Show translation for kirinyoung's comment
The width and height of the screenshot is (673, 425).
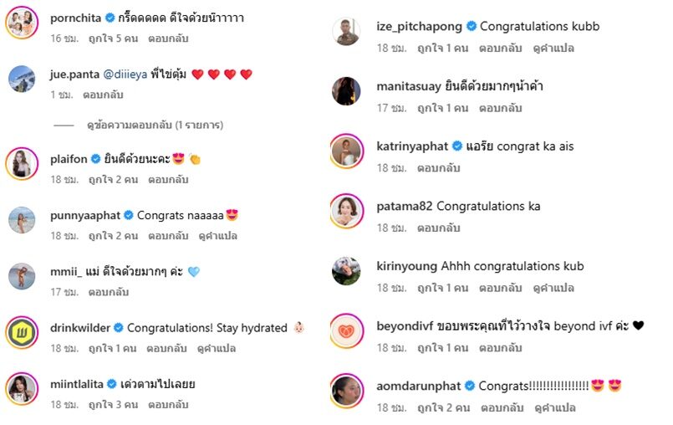click(x=553, y=288)
